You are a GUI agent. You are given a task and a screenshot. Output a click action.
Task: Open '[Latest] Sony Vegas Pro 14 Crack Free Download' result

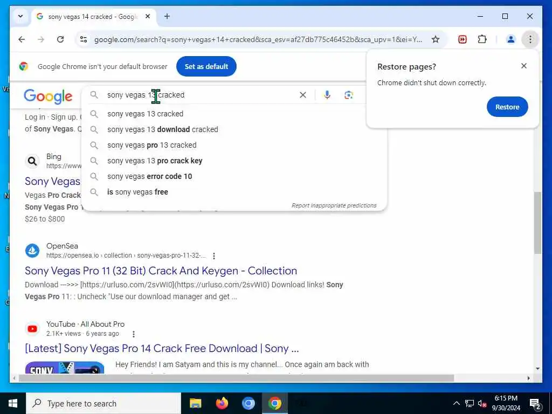click(x=162, y=349)
